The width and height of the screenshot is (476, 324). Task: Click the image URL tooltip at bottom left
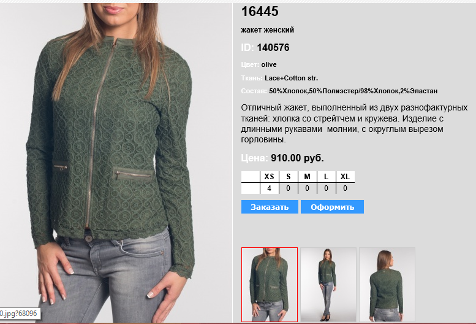pyautogui.click(x=20, y=314)
